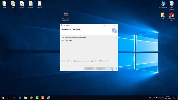The image size is (178, 100).
Task: Launch Microsoft Edge from taskbar
Action: point(20,97)
